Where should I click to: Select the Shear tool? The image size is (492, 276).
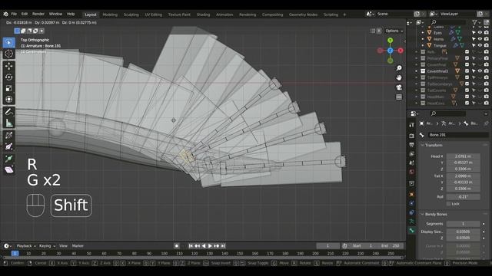point(8,169)
